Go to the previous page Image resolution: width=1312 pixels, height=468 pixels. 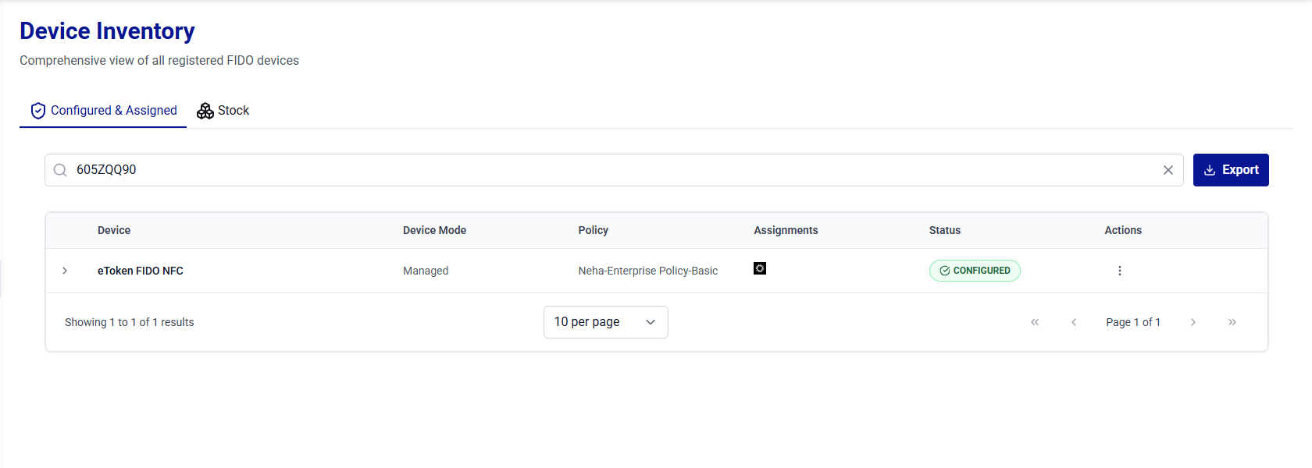[x=1074, y=322]
